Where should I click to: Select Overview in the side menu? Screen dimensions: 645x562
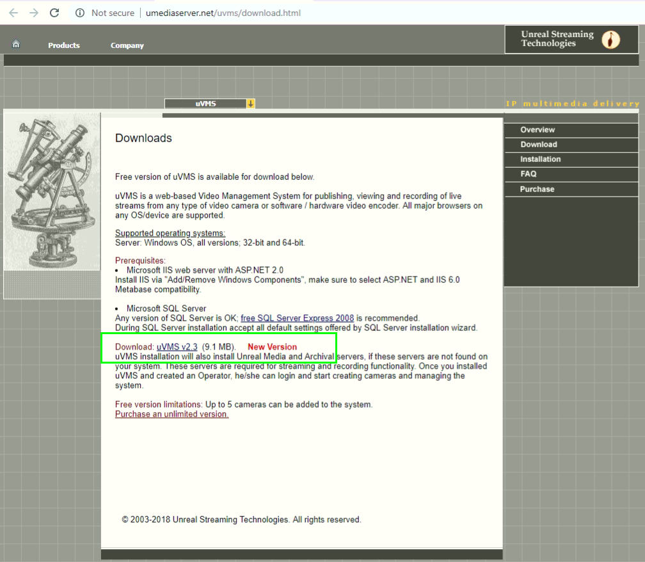(537, 130)
